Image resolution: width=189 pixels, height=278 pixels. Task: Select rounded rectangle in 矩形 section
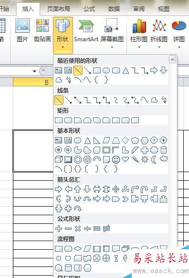[68, 120]
